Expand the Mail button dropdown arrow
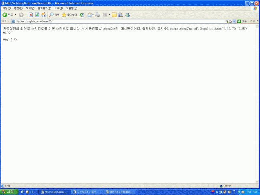The width and height of the screenshot is (260, 195). coord(94,15)
